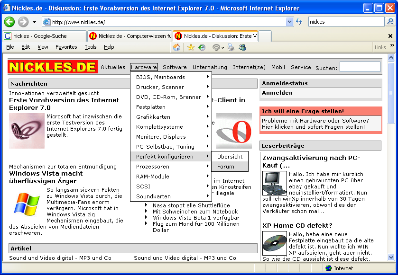Click the search magnifier button
The width and height of the screenshot is (398, 275).
(x=390, y=22)
